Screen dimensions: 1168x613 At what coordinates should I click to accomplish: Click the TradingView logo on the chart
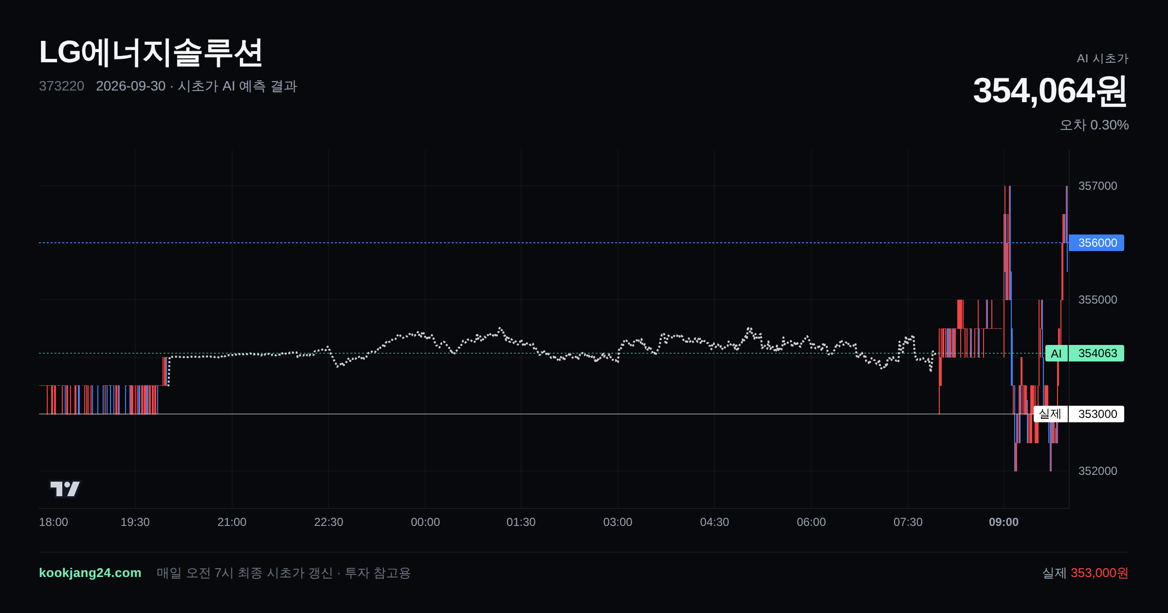(65, 488)
